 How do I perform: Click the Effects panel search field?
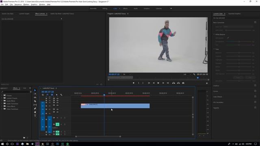tap(15, 92)
